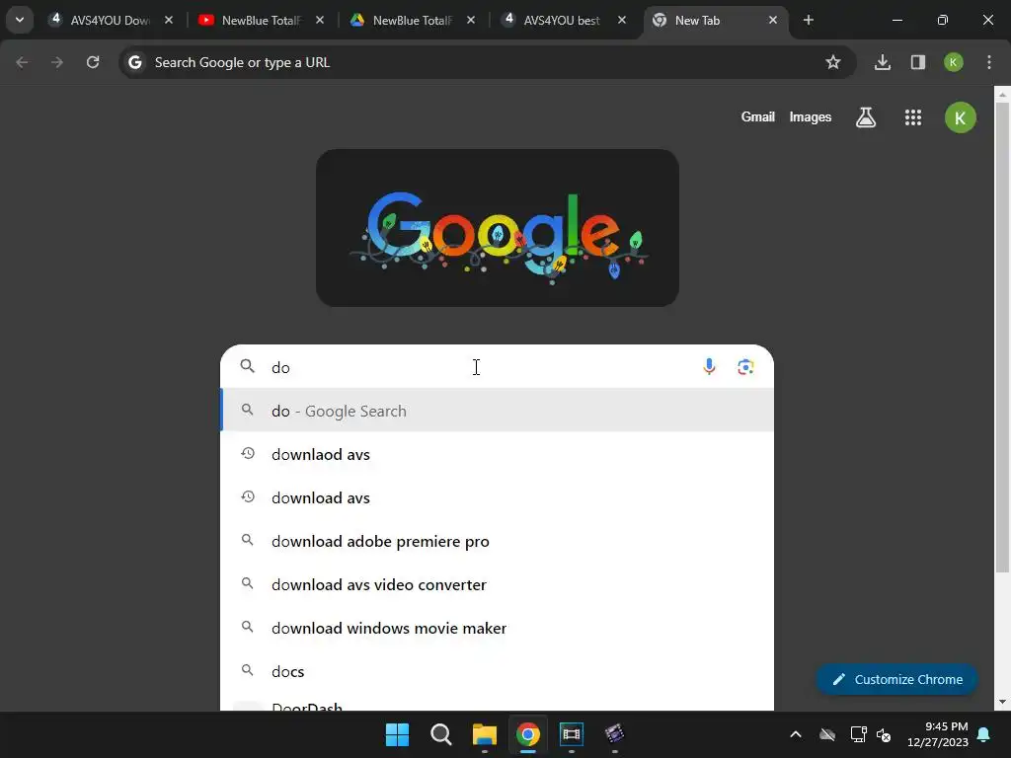Select 'download avs video converter' suggestion
This screenshot has height=758, width=1011.
(498, 584)
